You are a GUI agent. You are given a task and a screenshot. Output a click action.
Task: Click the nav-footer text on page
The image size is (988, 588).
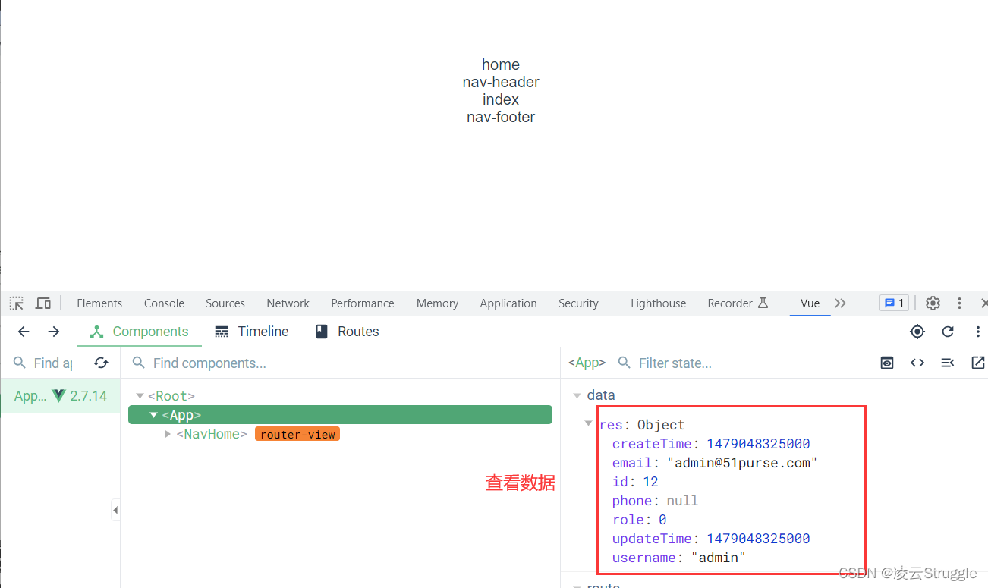pyautogui.click(x=501, y=117)
